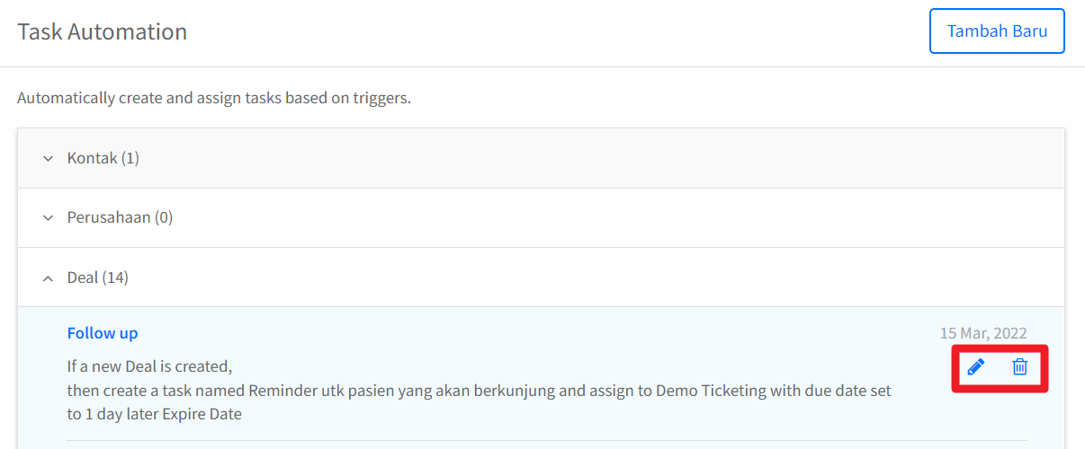1085x449 pixels.
Task: Open the Follow up rule link
Action: coord(103,333)
